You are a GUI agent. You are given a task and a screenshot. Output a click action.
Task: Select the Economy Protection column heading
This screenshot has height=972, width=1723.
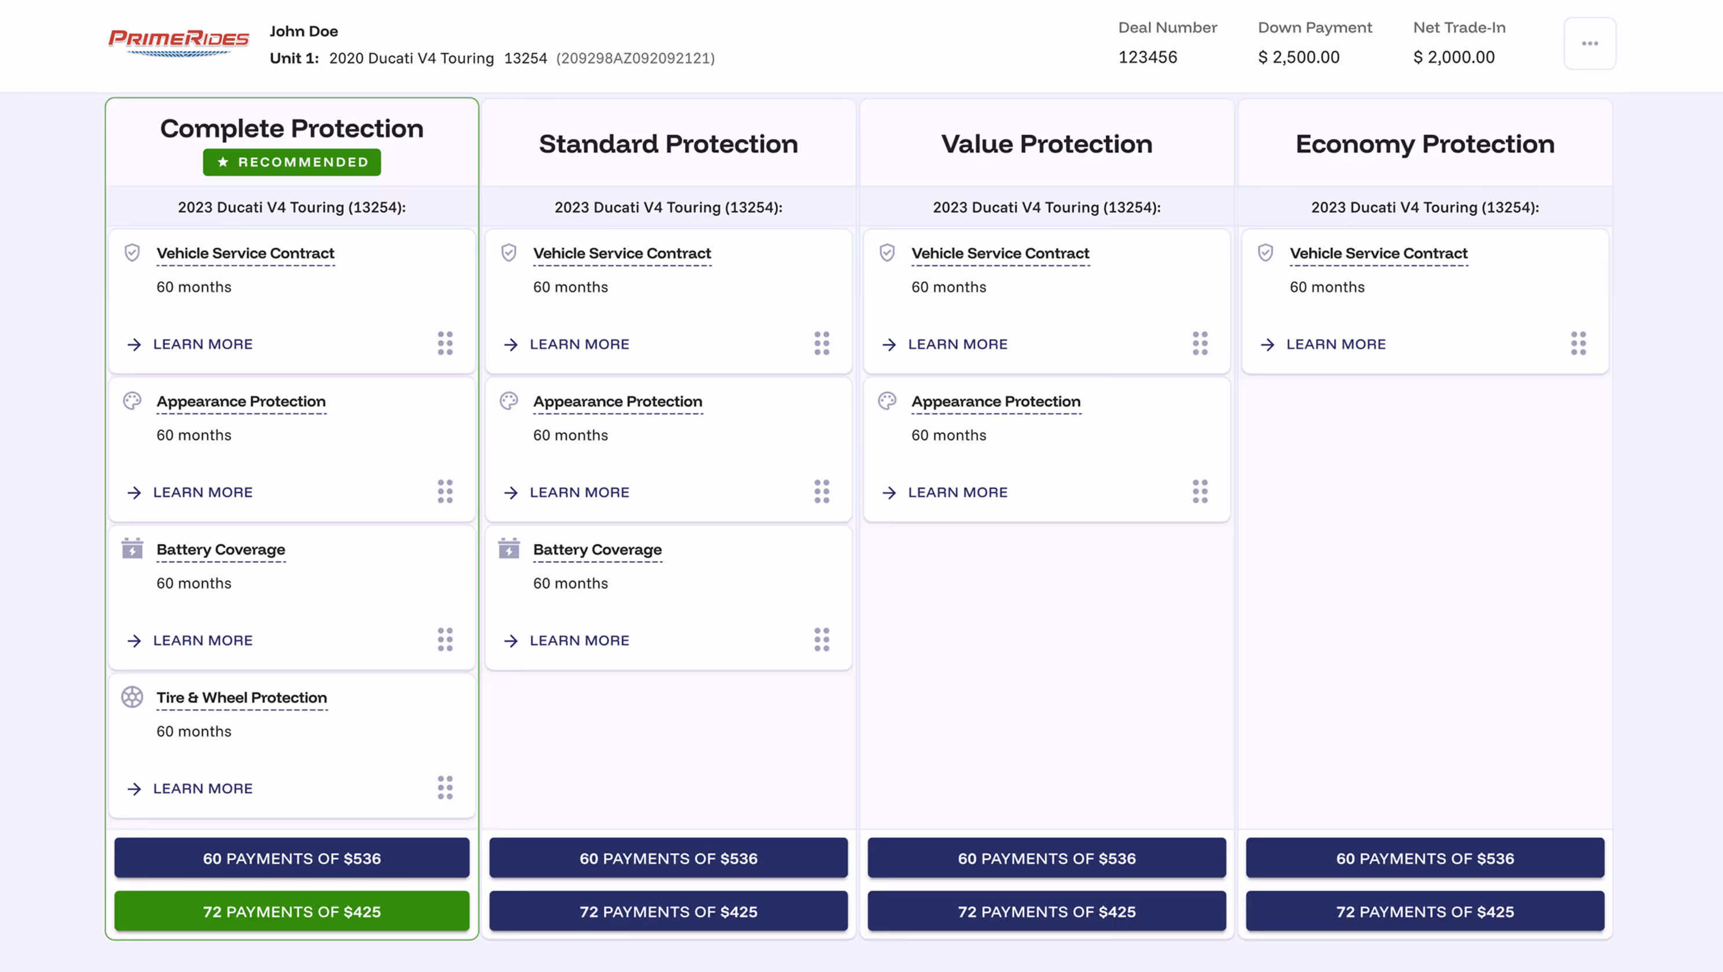(x=1424, y=143)
